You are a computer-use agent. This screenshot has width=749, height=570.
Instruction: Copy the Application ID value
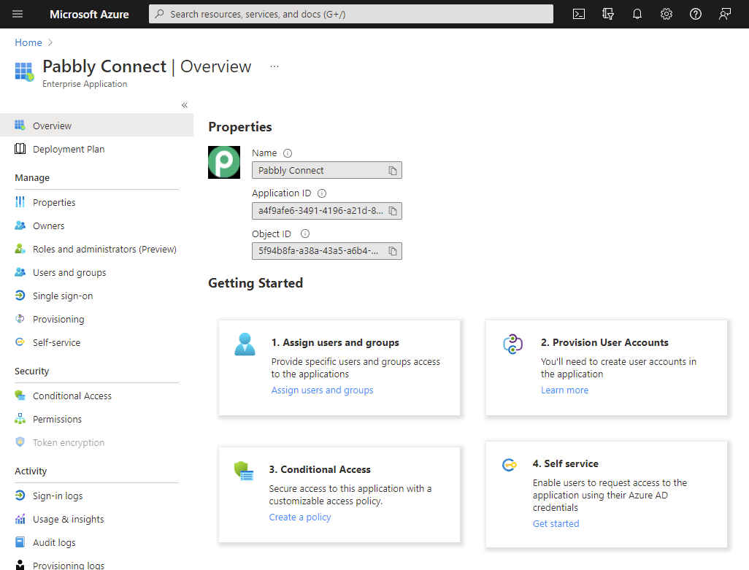(x=392, y=210)
